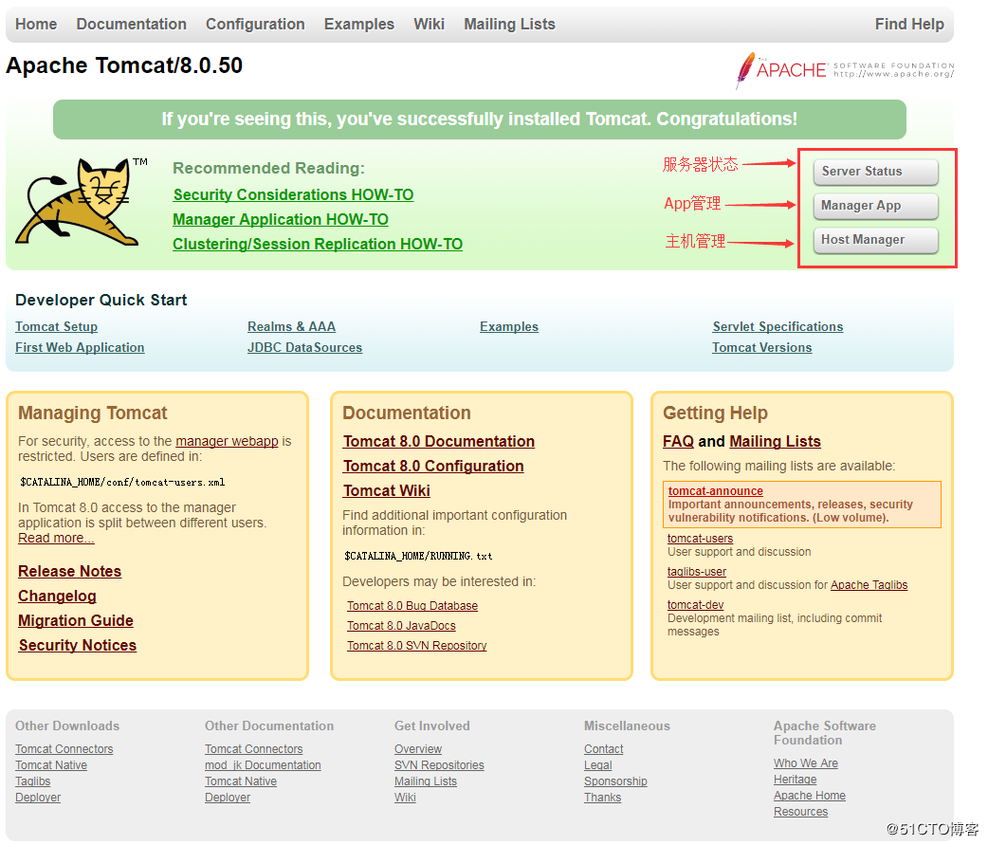Open Tomcat Native under Other Downloads
Screen dimensions: 988x845
coord(51,765)
